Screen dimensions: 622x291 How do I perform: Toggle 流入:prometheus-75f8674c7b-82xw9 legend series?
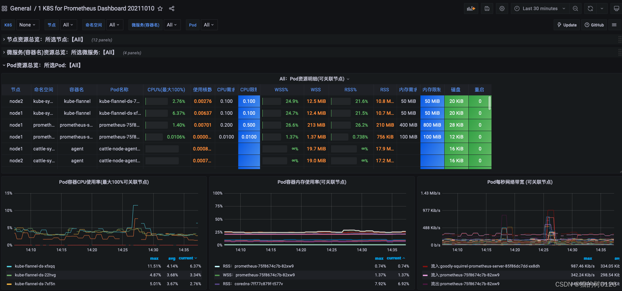(x=465, y=275)
